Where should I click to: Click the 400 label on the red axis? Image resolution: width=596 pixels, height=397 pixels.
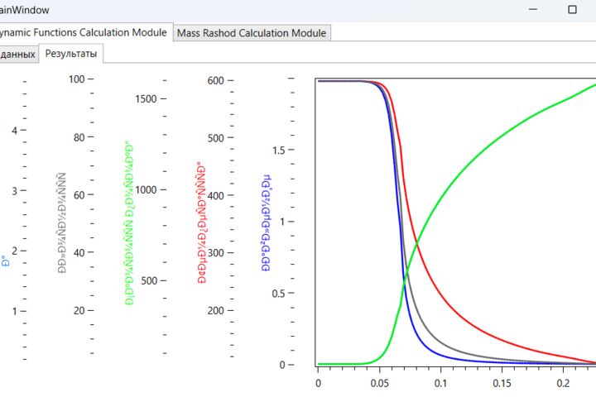tap(215, 196)
